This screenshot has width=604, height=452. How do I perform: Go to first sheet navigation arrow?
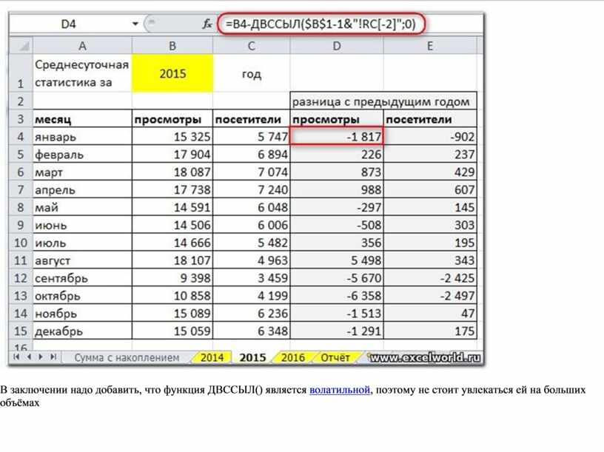pos(16,357)
